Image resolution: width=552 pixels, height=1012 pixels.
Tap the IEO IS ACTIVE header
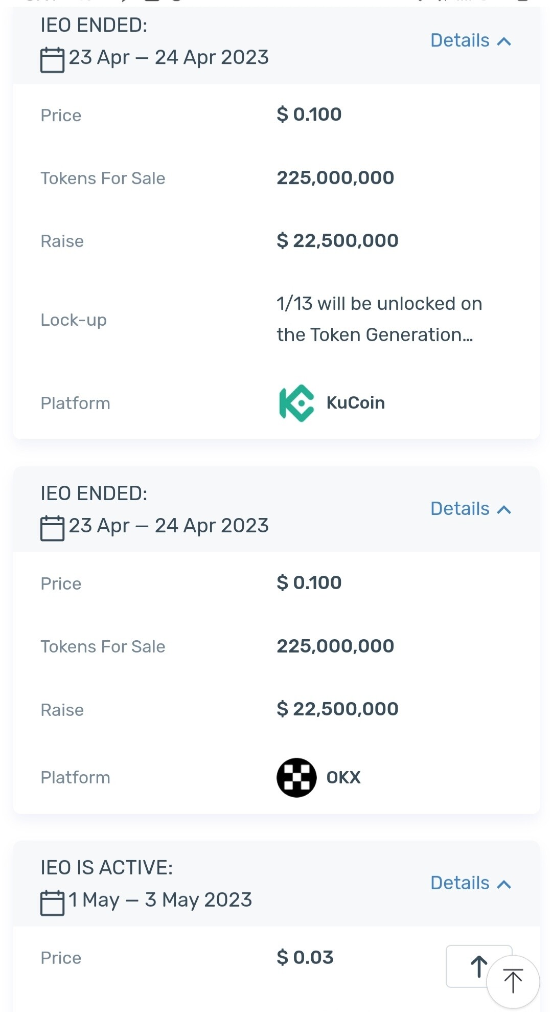[106, 867]
